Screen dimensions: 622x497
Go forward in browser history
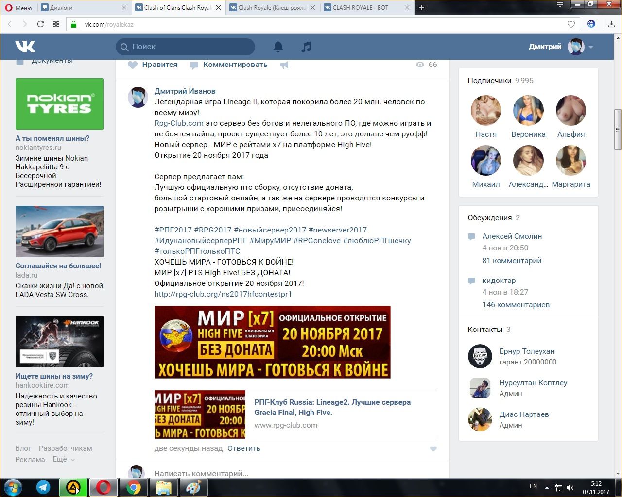click(x=25, y=24)
